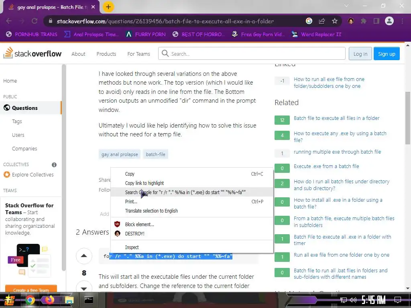Open the tab search chevron in title bar
Screen dimensions: 411x308
click(346, 6)
